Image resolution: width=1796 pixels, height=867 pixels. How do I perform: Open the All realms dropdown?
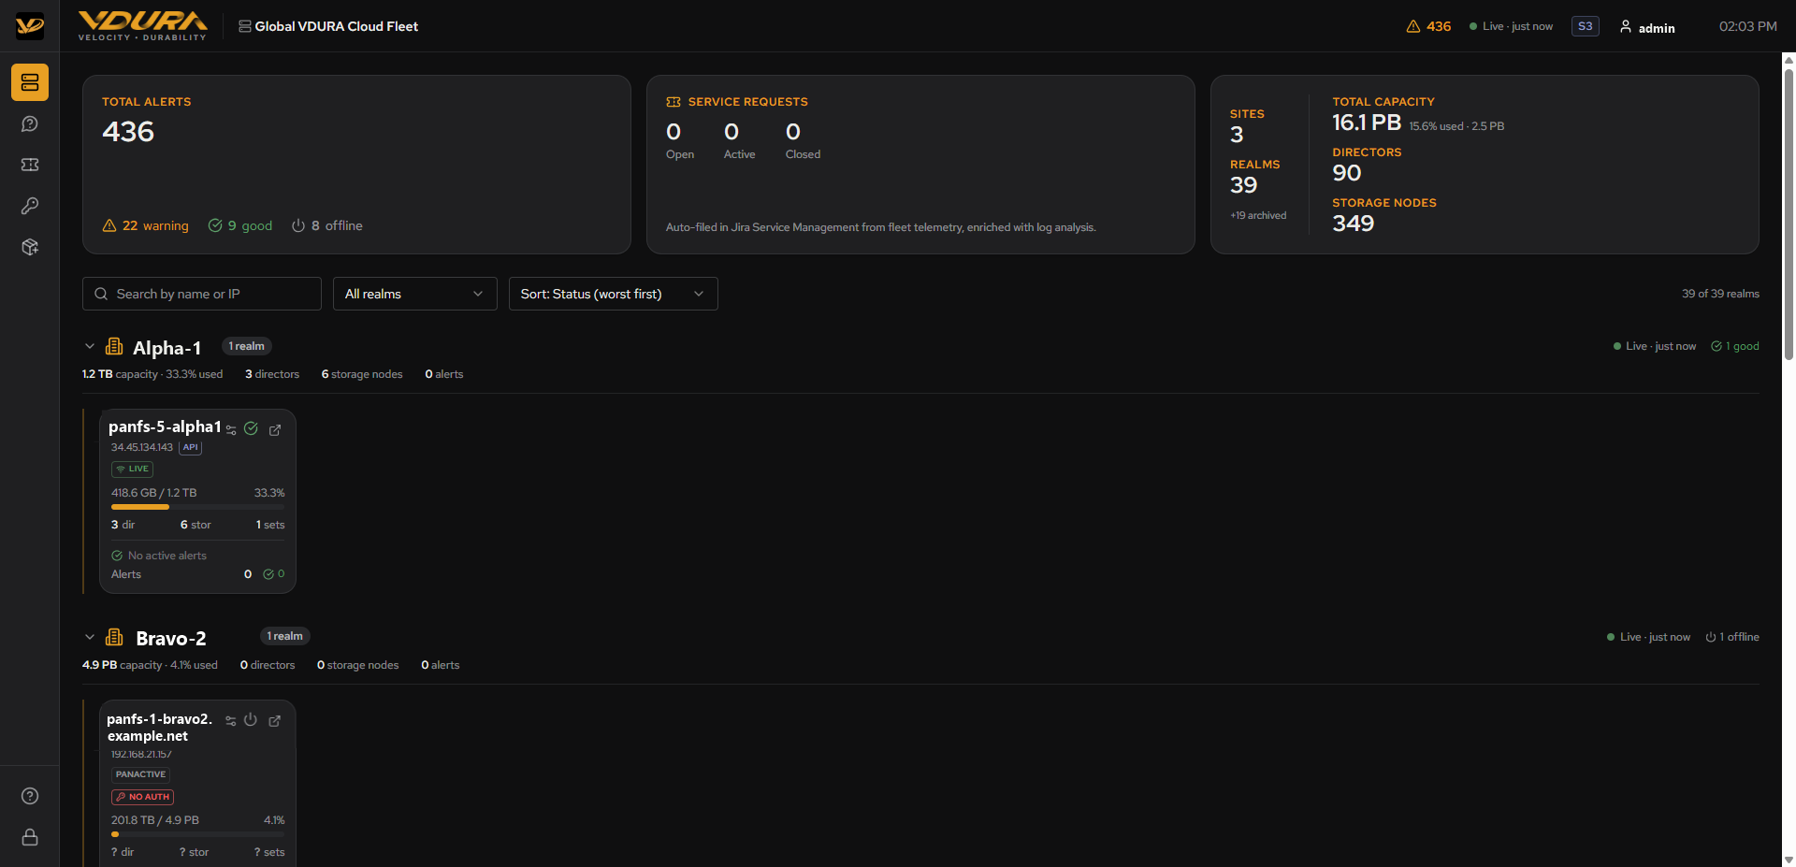[x=414, y=294]
